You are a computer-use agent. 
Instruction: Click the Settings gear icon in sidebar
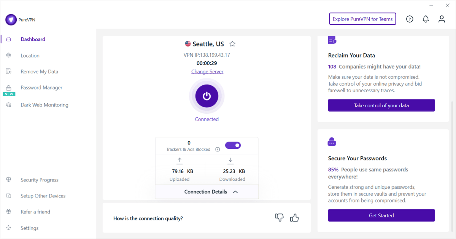click(9, 228)
